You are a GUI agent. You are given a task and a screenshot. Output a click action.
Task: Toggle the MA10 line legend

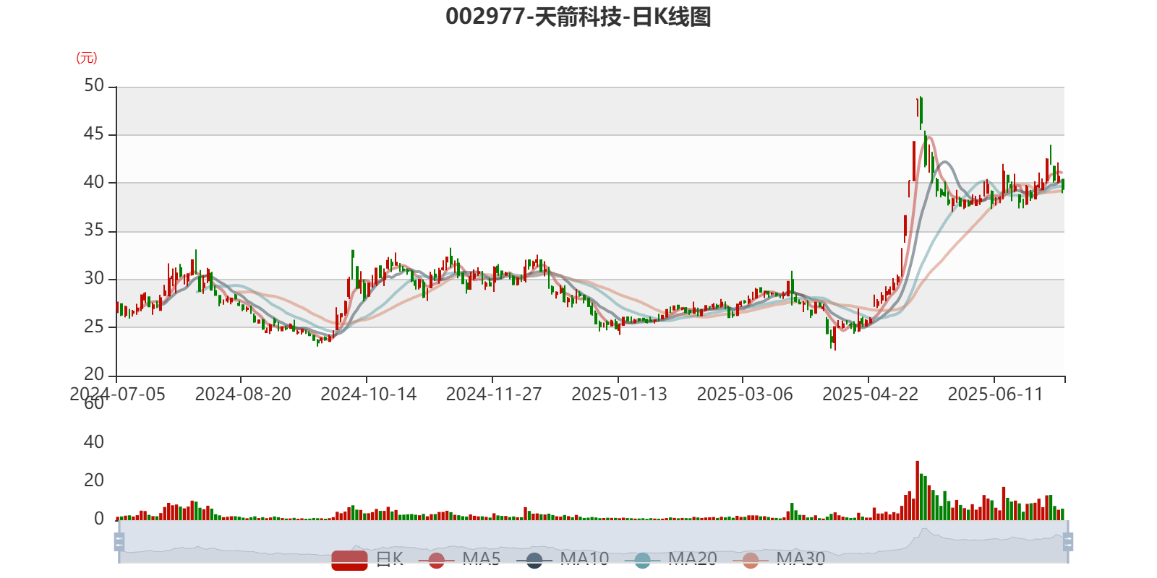pyautogui.click(x=563, y=559)
